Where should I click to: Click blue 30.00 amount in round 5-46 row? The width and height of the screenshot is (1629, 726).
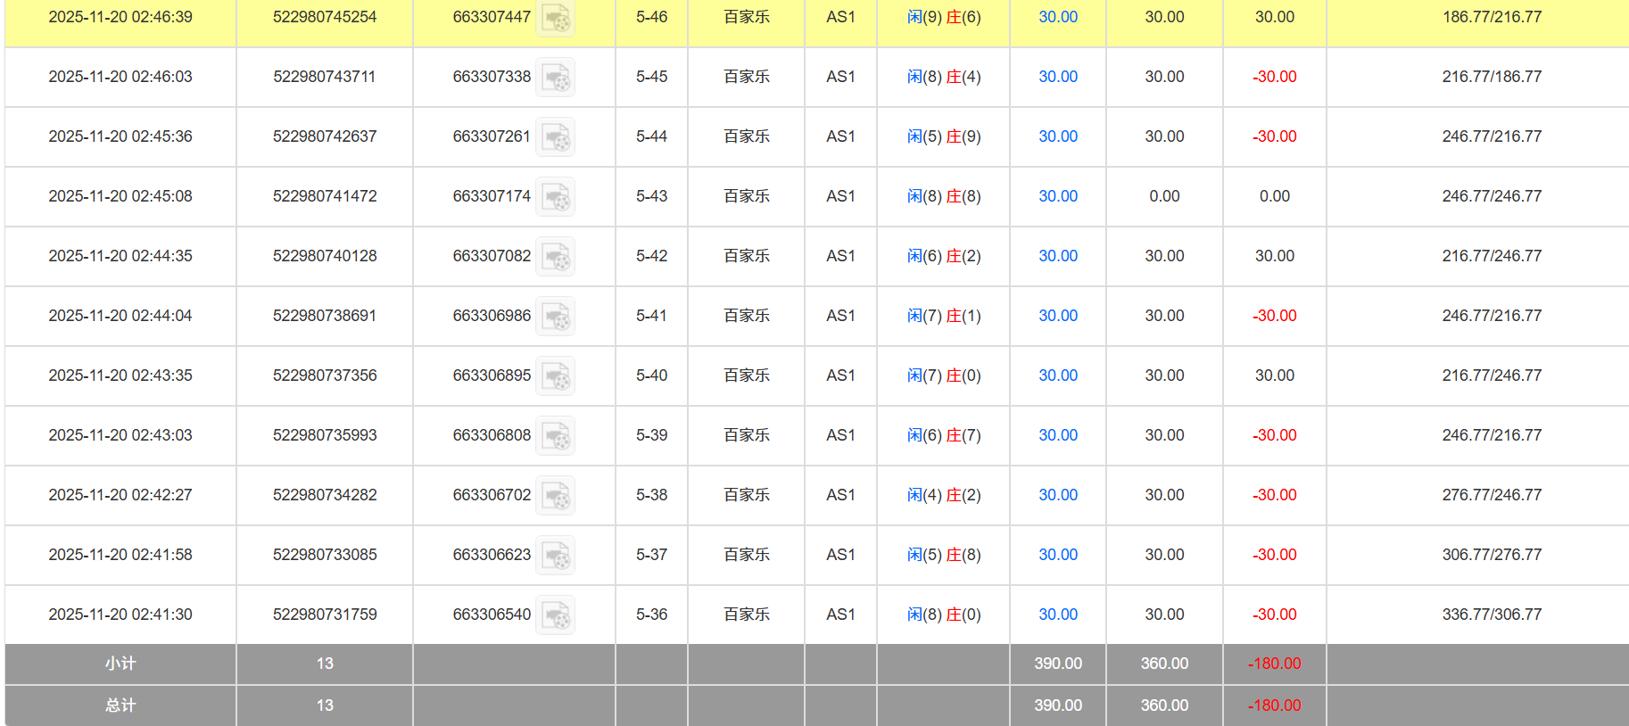pos(1057,17)
